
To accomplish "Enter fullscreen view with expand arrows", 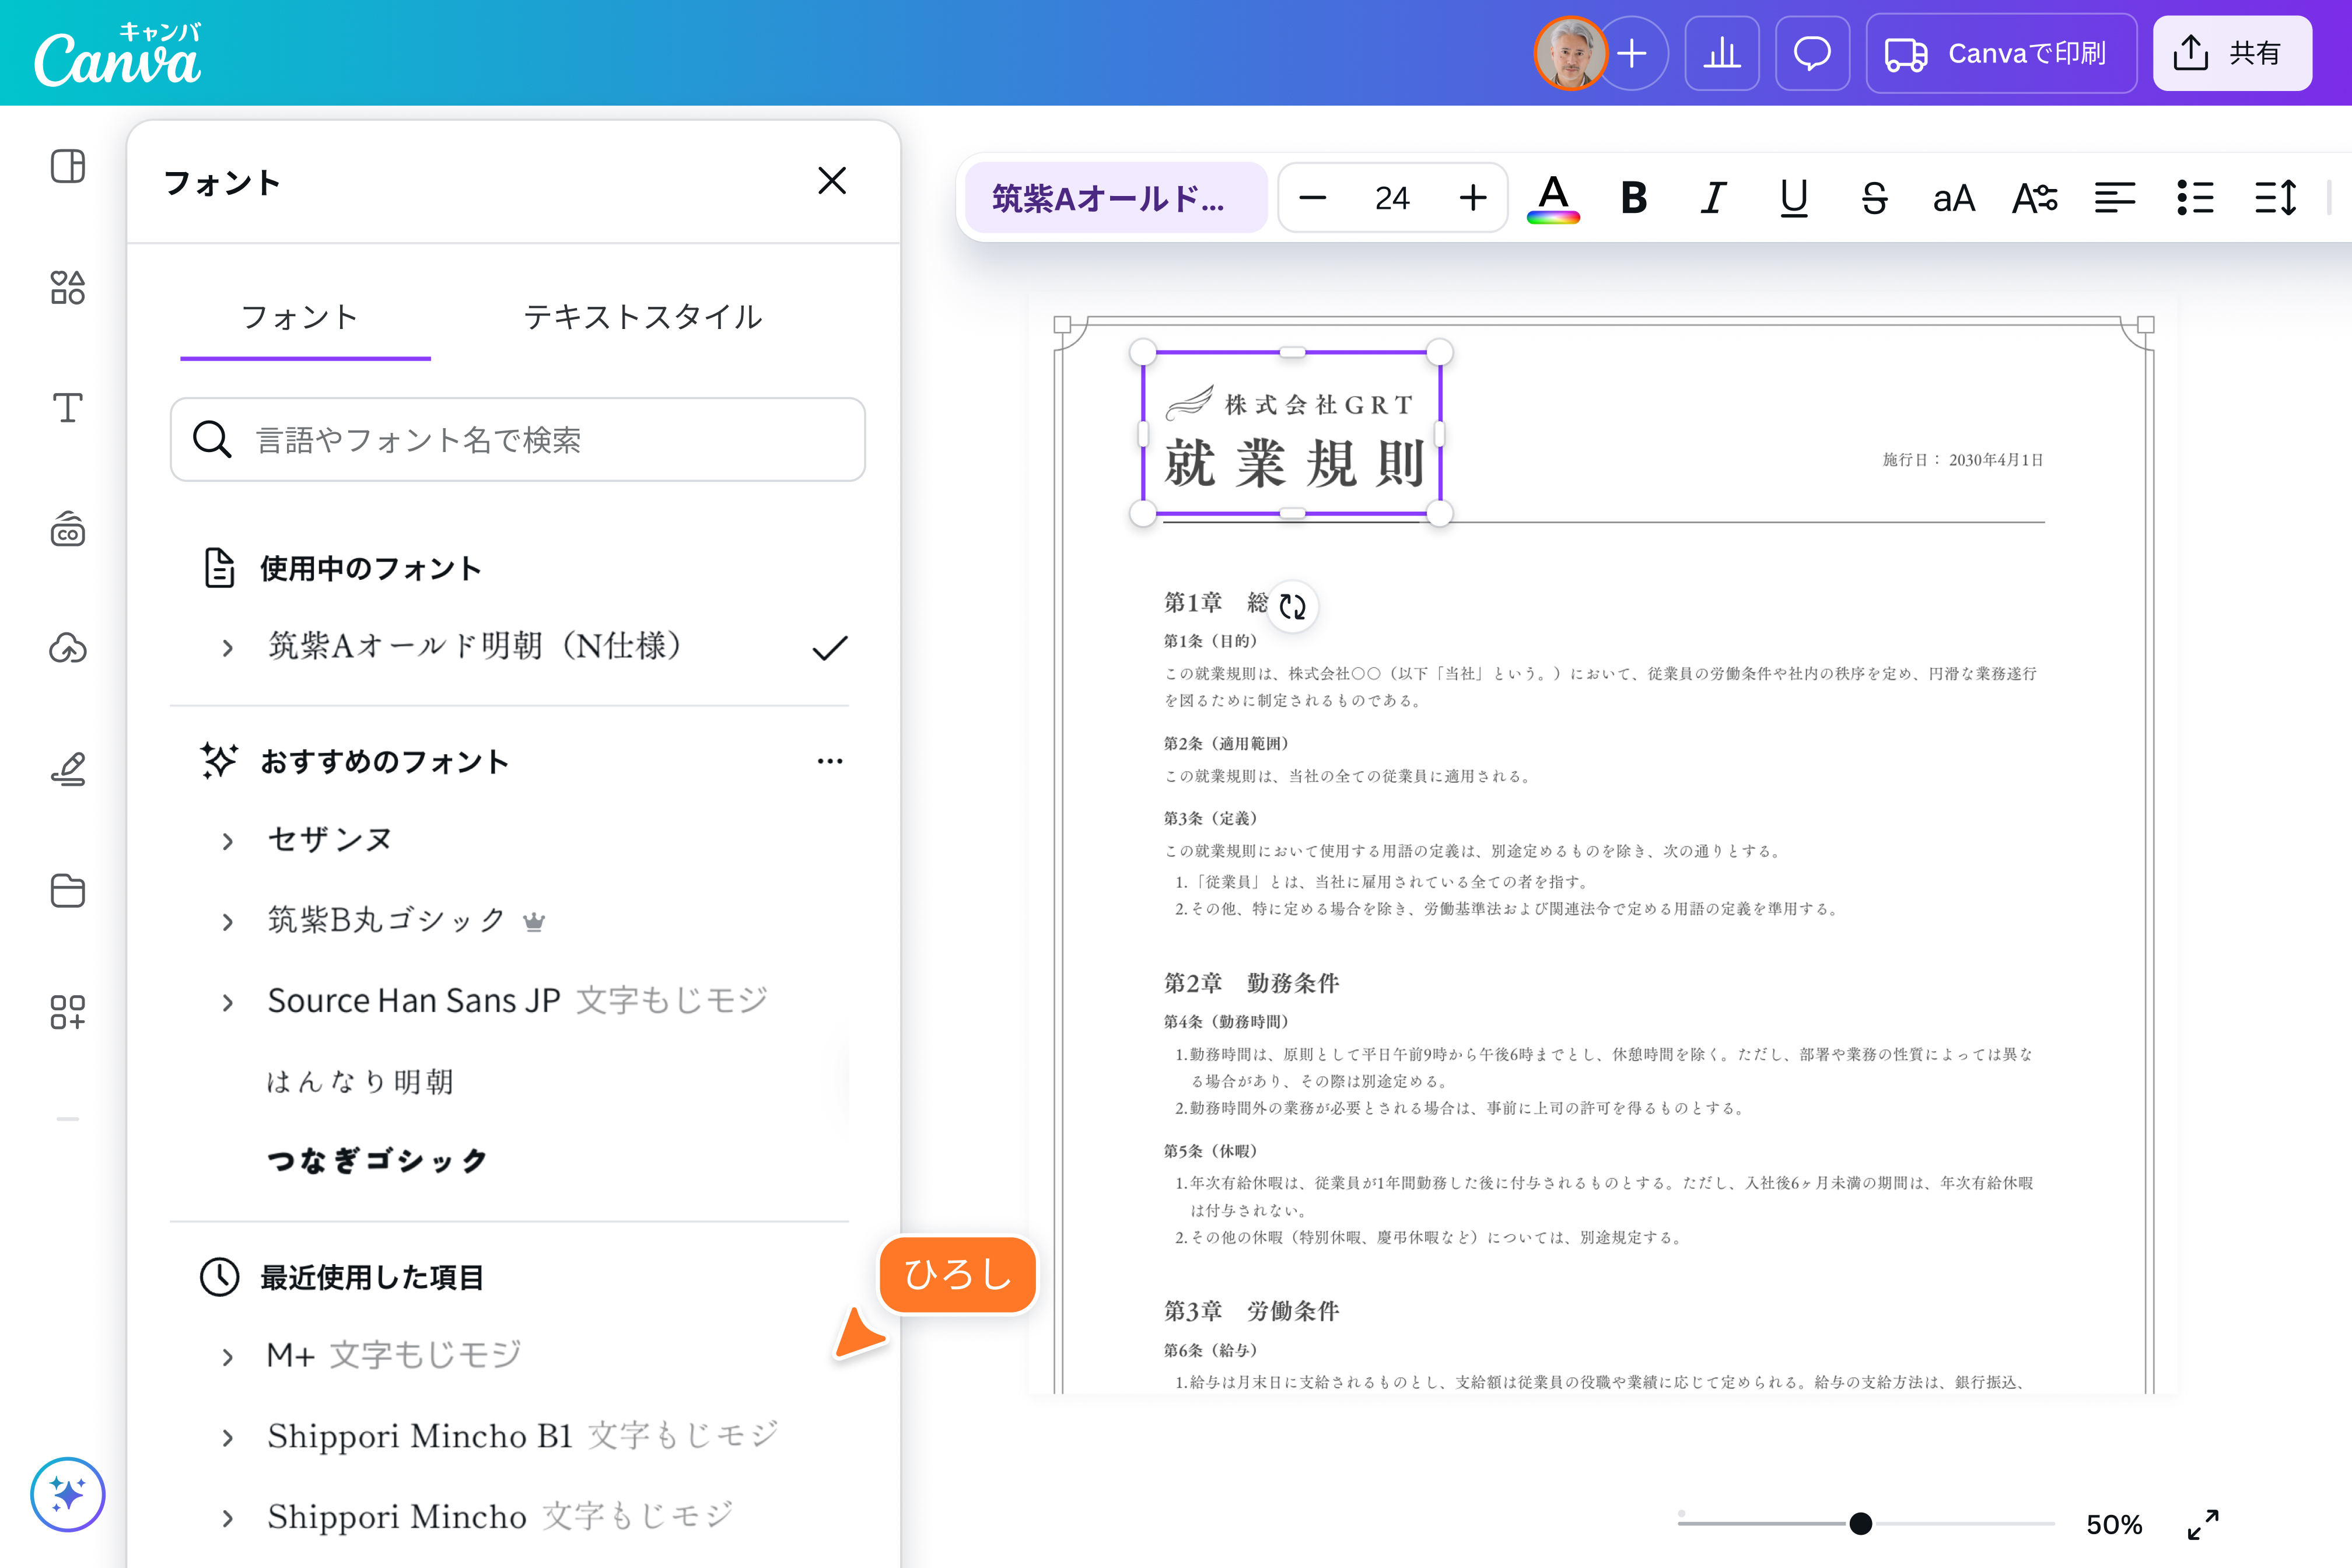I will 2203,1524.
